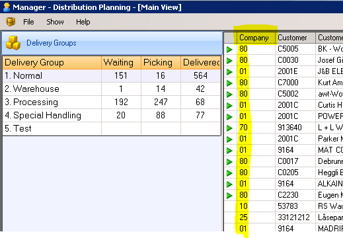
Task: Click green arrow icon in POWER row
Action: [229, 116]
